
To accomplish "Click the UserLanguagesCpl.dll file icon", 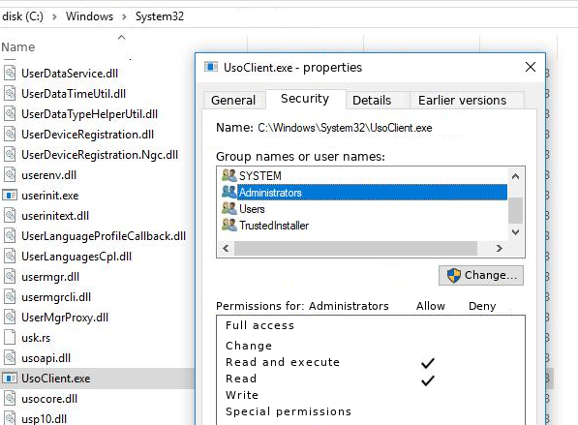I will coord(10,257).
